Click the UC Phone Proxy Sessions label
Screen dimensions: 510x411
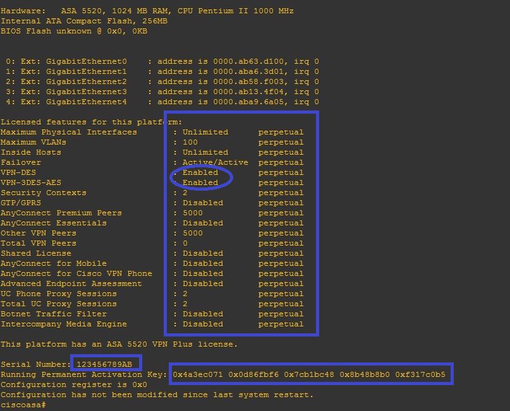tap(59, 294)
